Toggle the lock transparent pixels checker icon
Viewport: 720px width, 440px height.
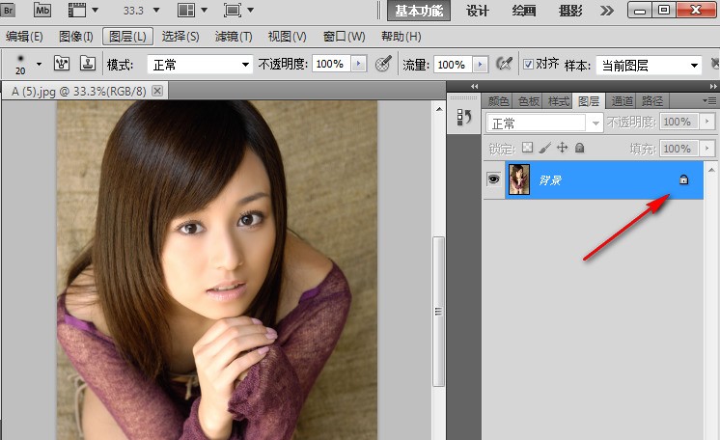tap(527, 149)
